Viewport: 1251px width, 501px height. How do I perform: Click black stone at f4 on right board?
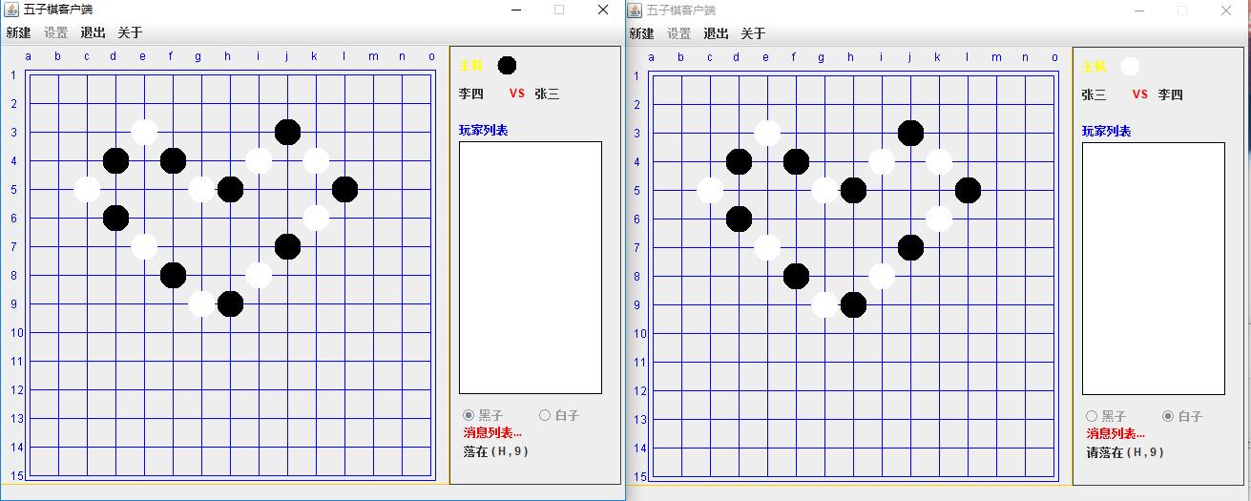796,161
